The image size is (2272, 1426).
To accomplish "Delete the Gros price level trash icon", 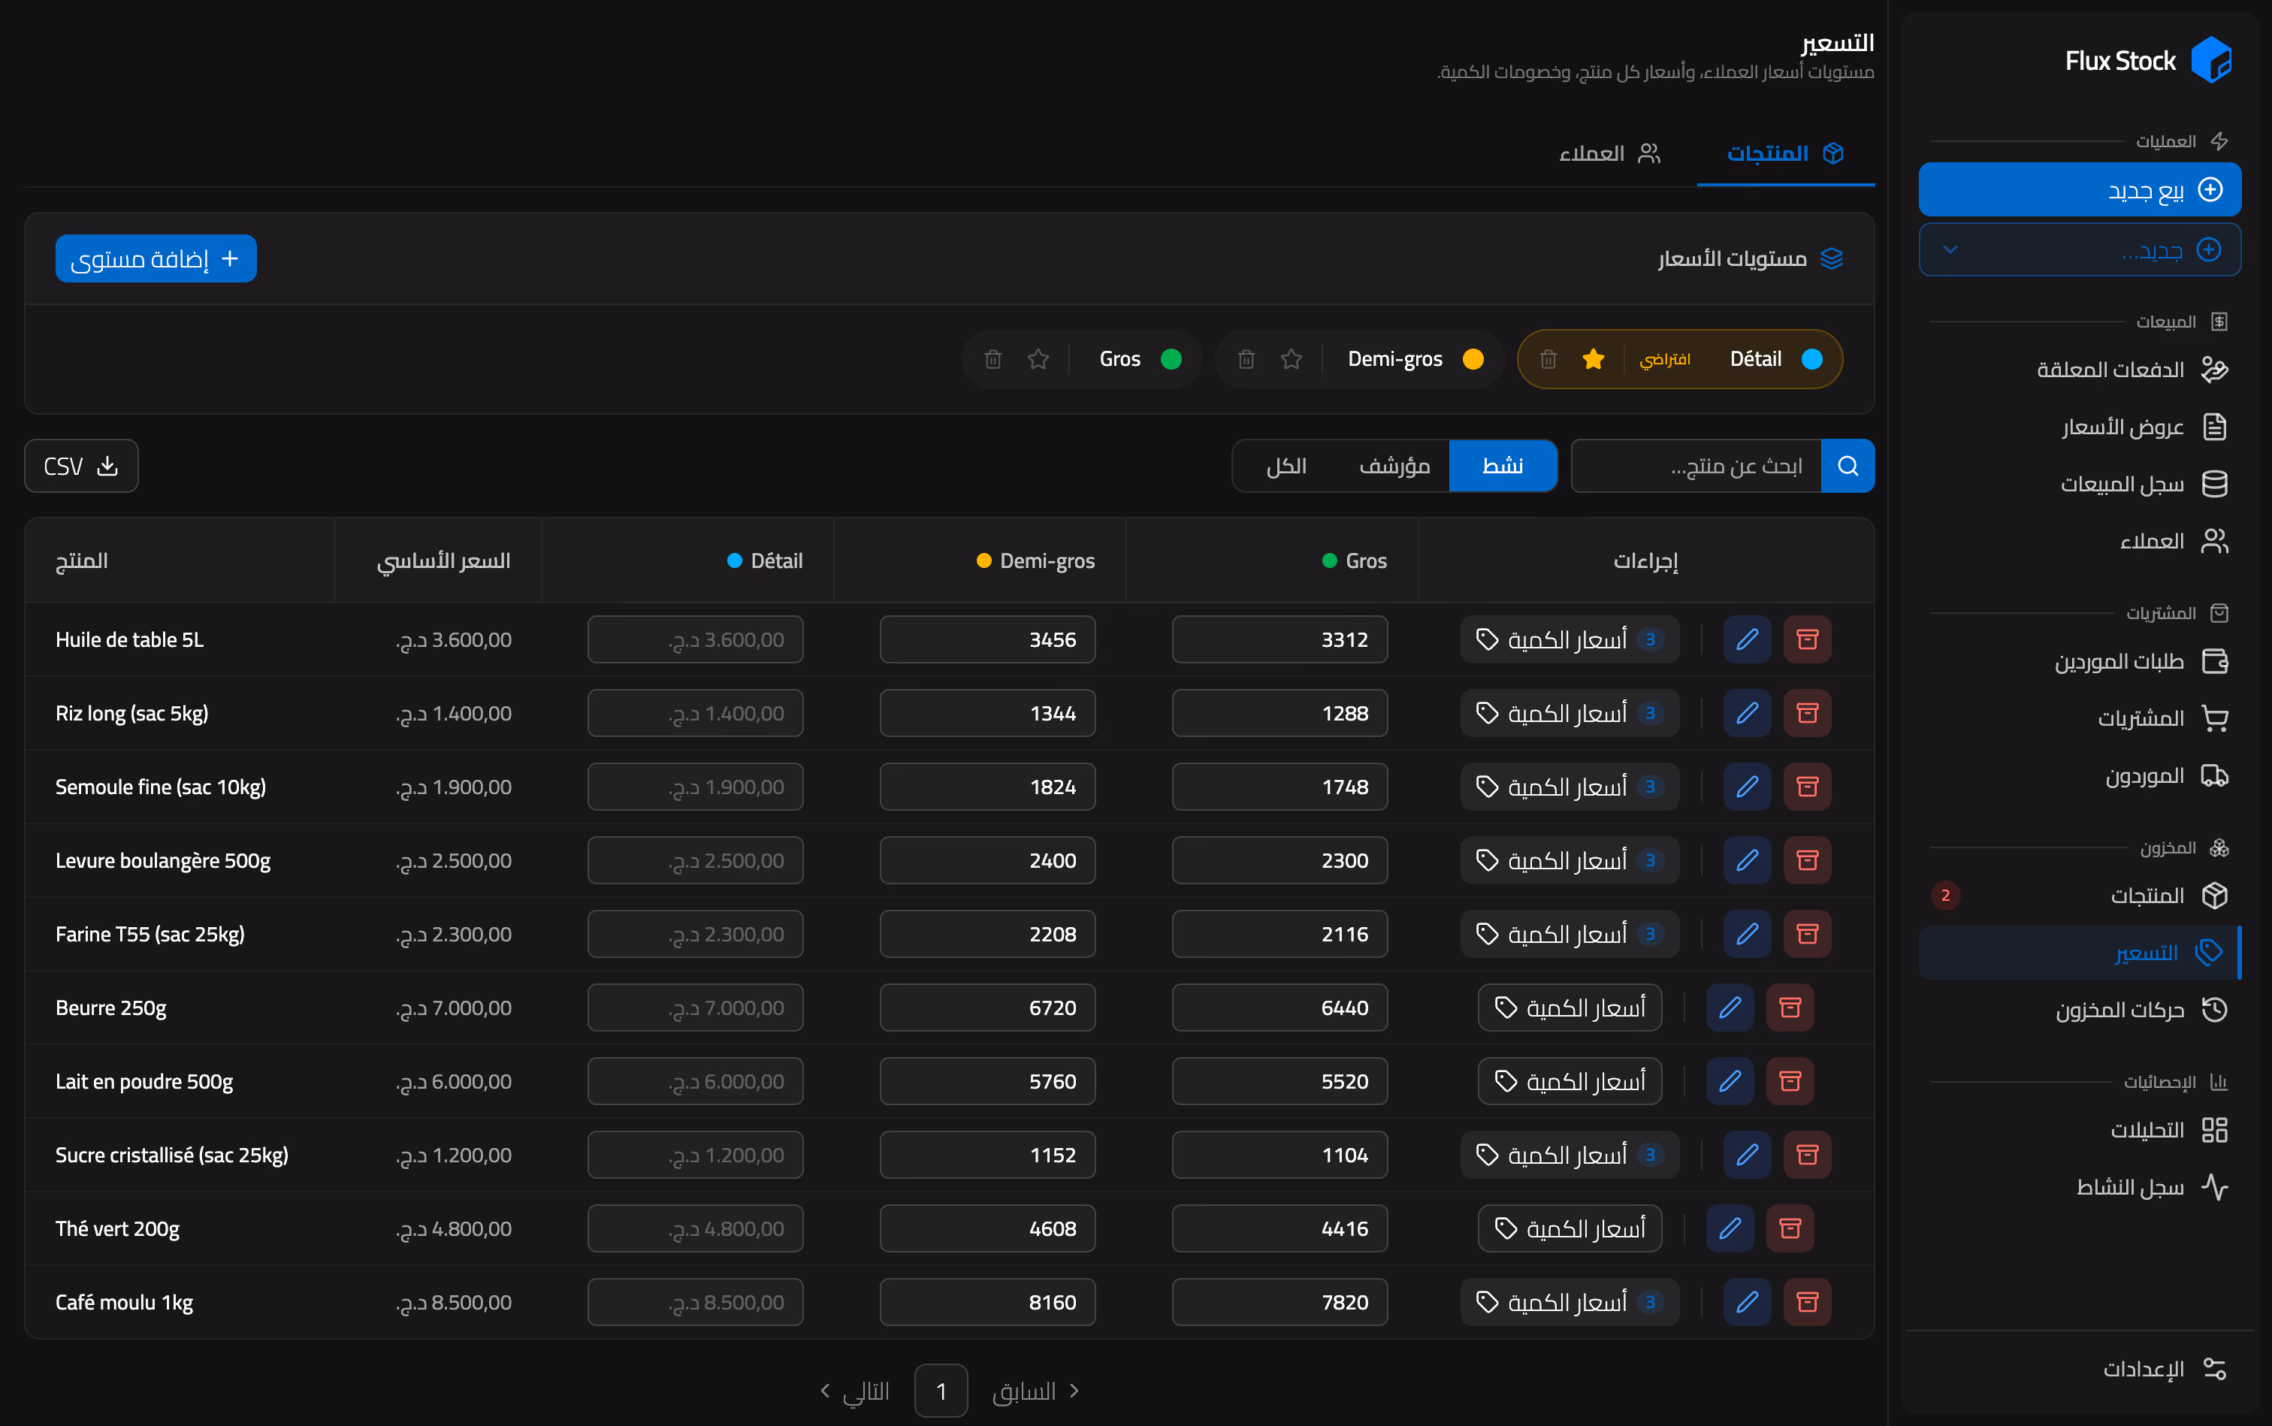I will point(993,359).
